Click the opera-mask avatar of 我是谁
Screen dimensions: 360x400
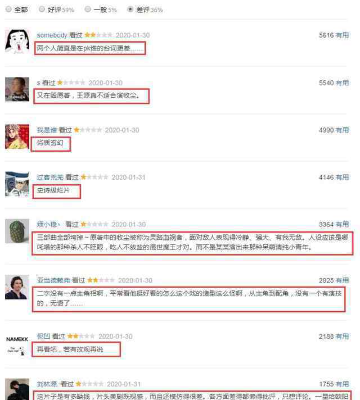17,137
